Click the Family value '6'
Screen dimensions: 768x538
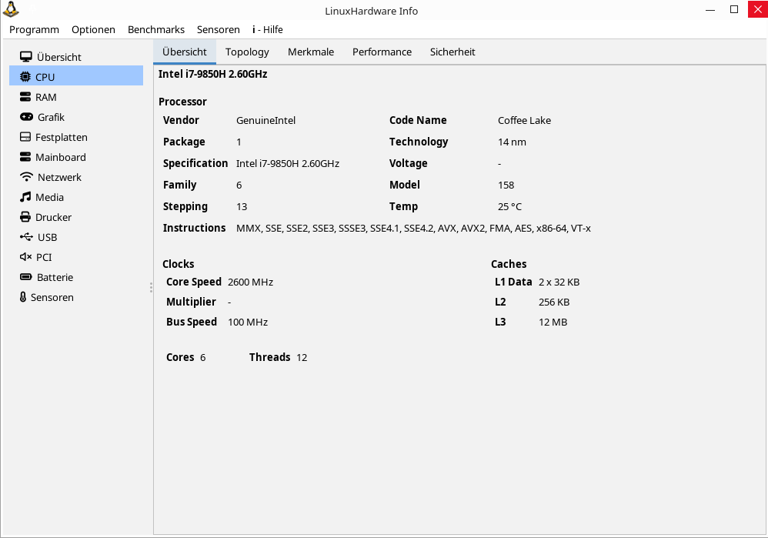pyautogui.click(x=239, y=185)
